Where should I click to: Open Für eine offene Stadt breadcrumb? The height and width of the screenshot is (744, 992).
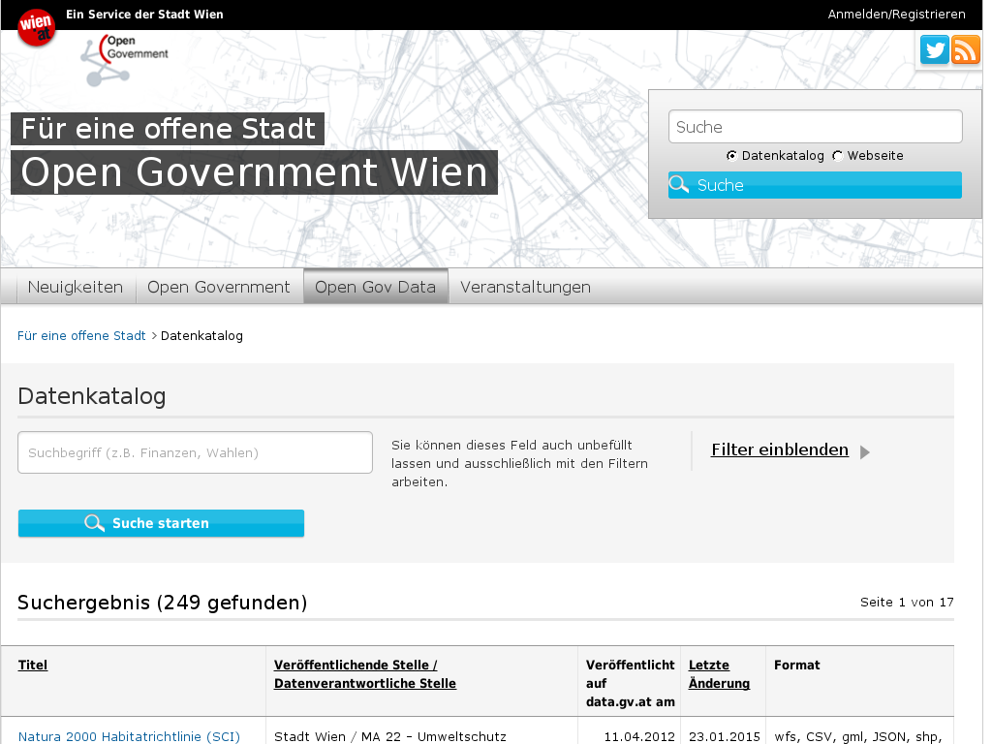81,336
